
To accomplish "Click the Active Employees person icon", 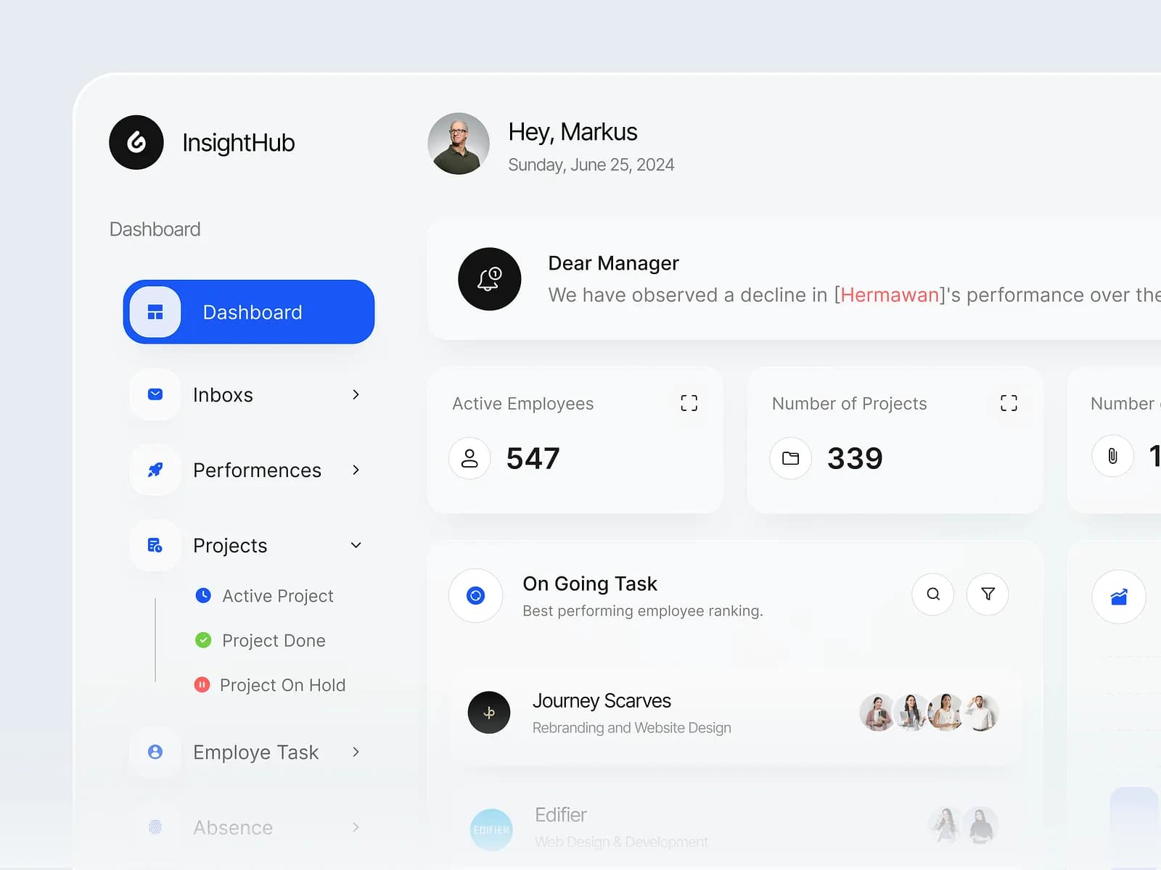I will [x=469, y=458].
